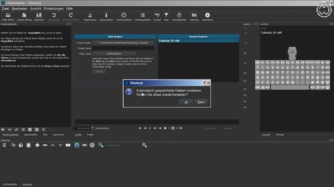Click the Project name input field
Screen dimensions: 334x187
coord(123,48)
